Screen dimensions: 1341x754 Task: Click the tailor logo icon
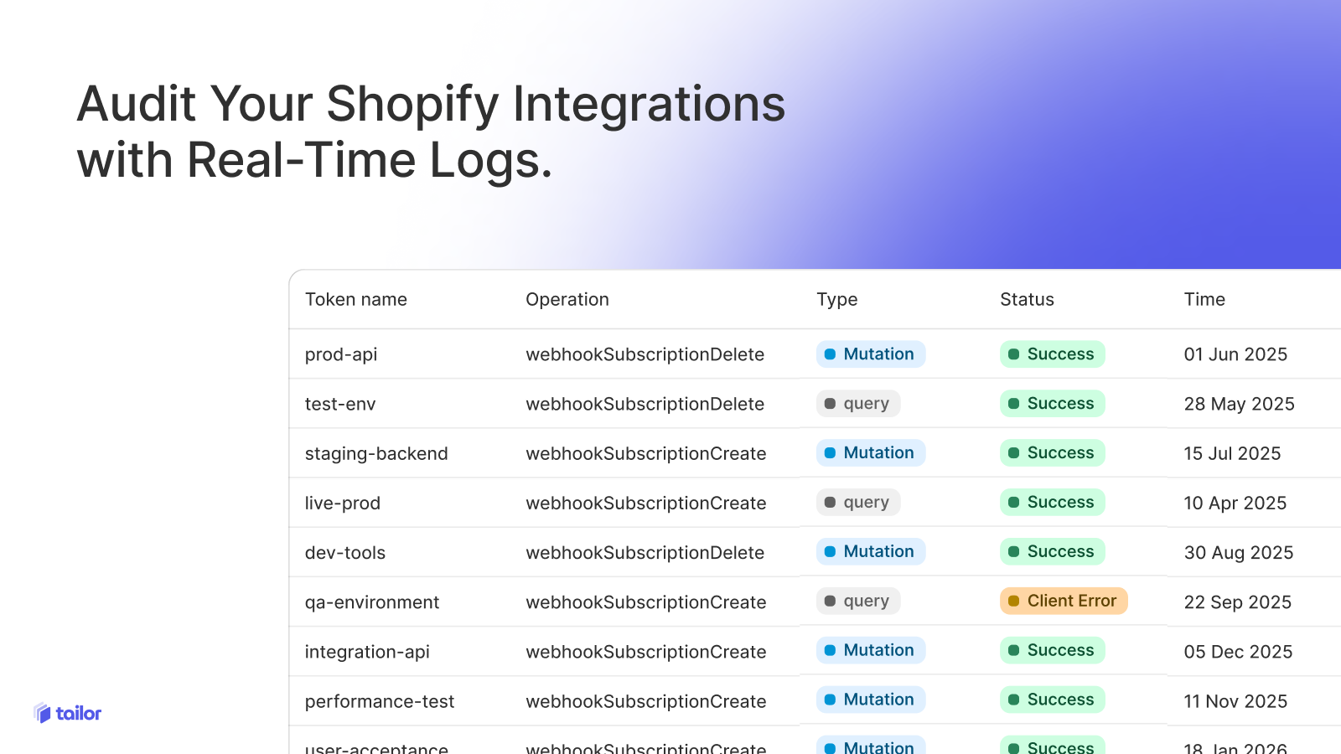[x=41, y=712]
